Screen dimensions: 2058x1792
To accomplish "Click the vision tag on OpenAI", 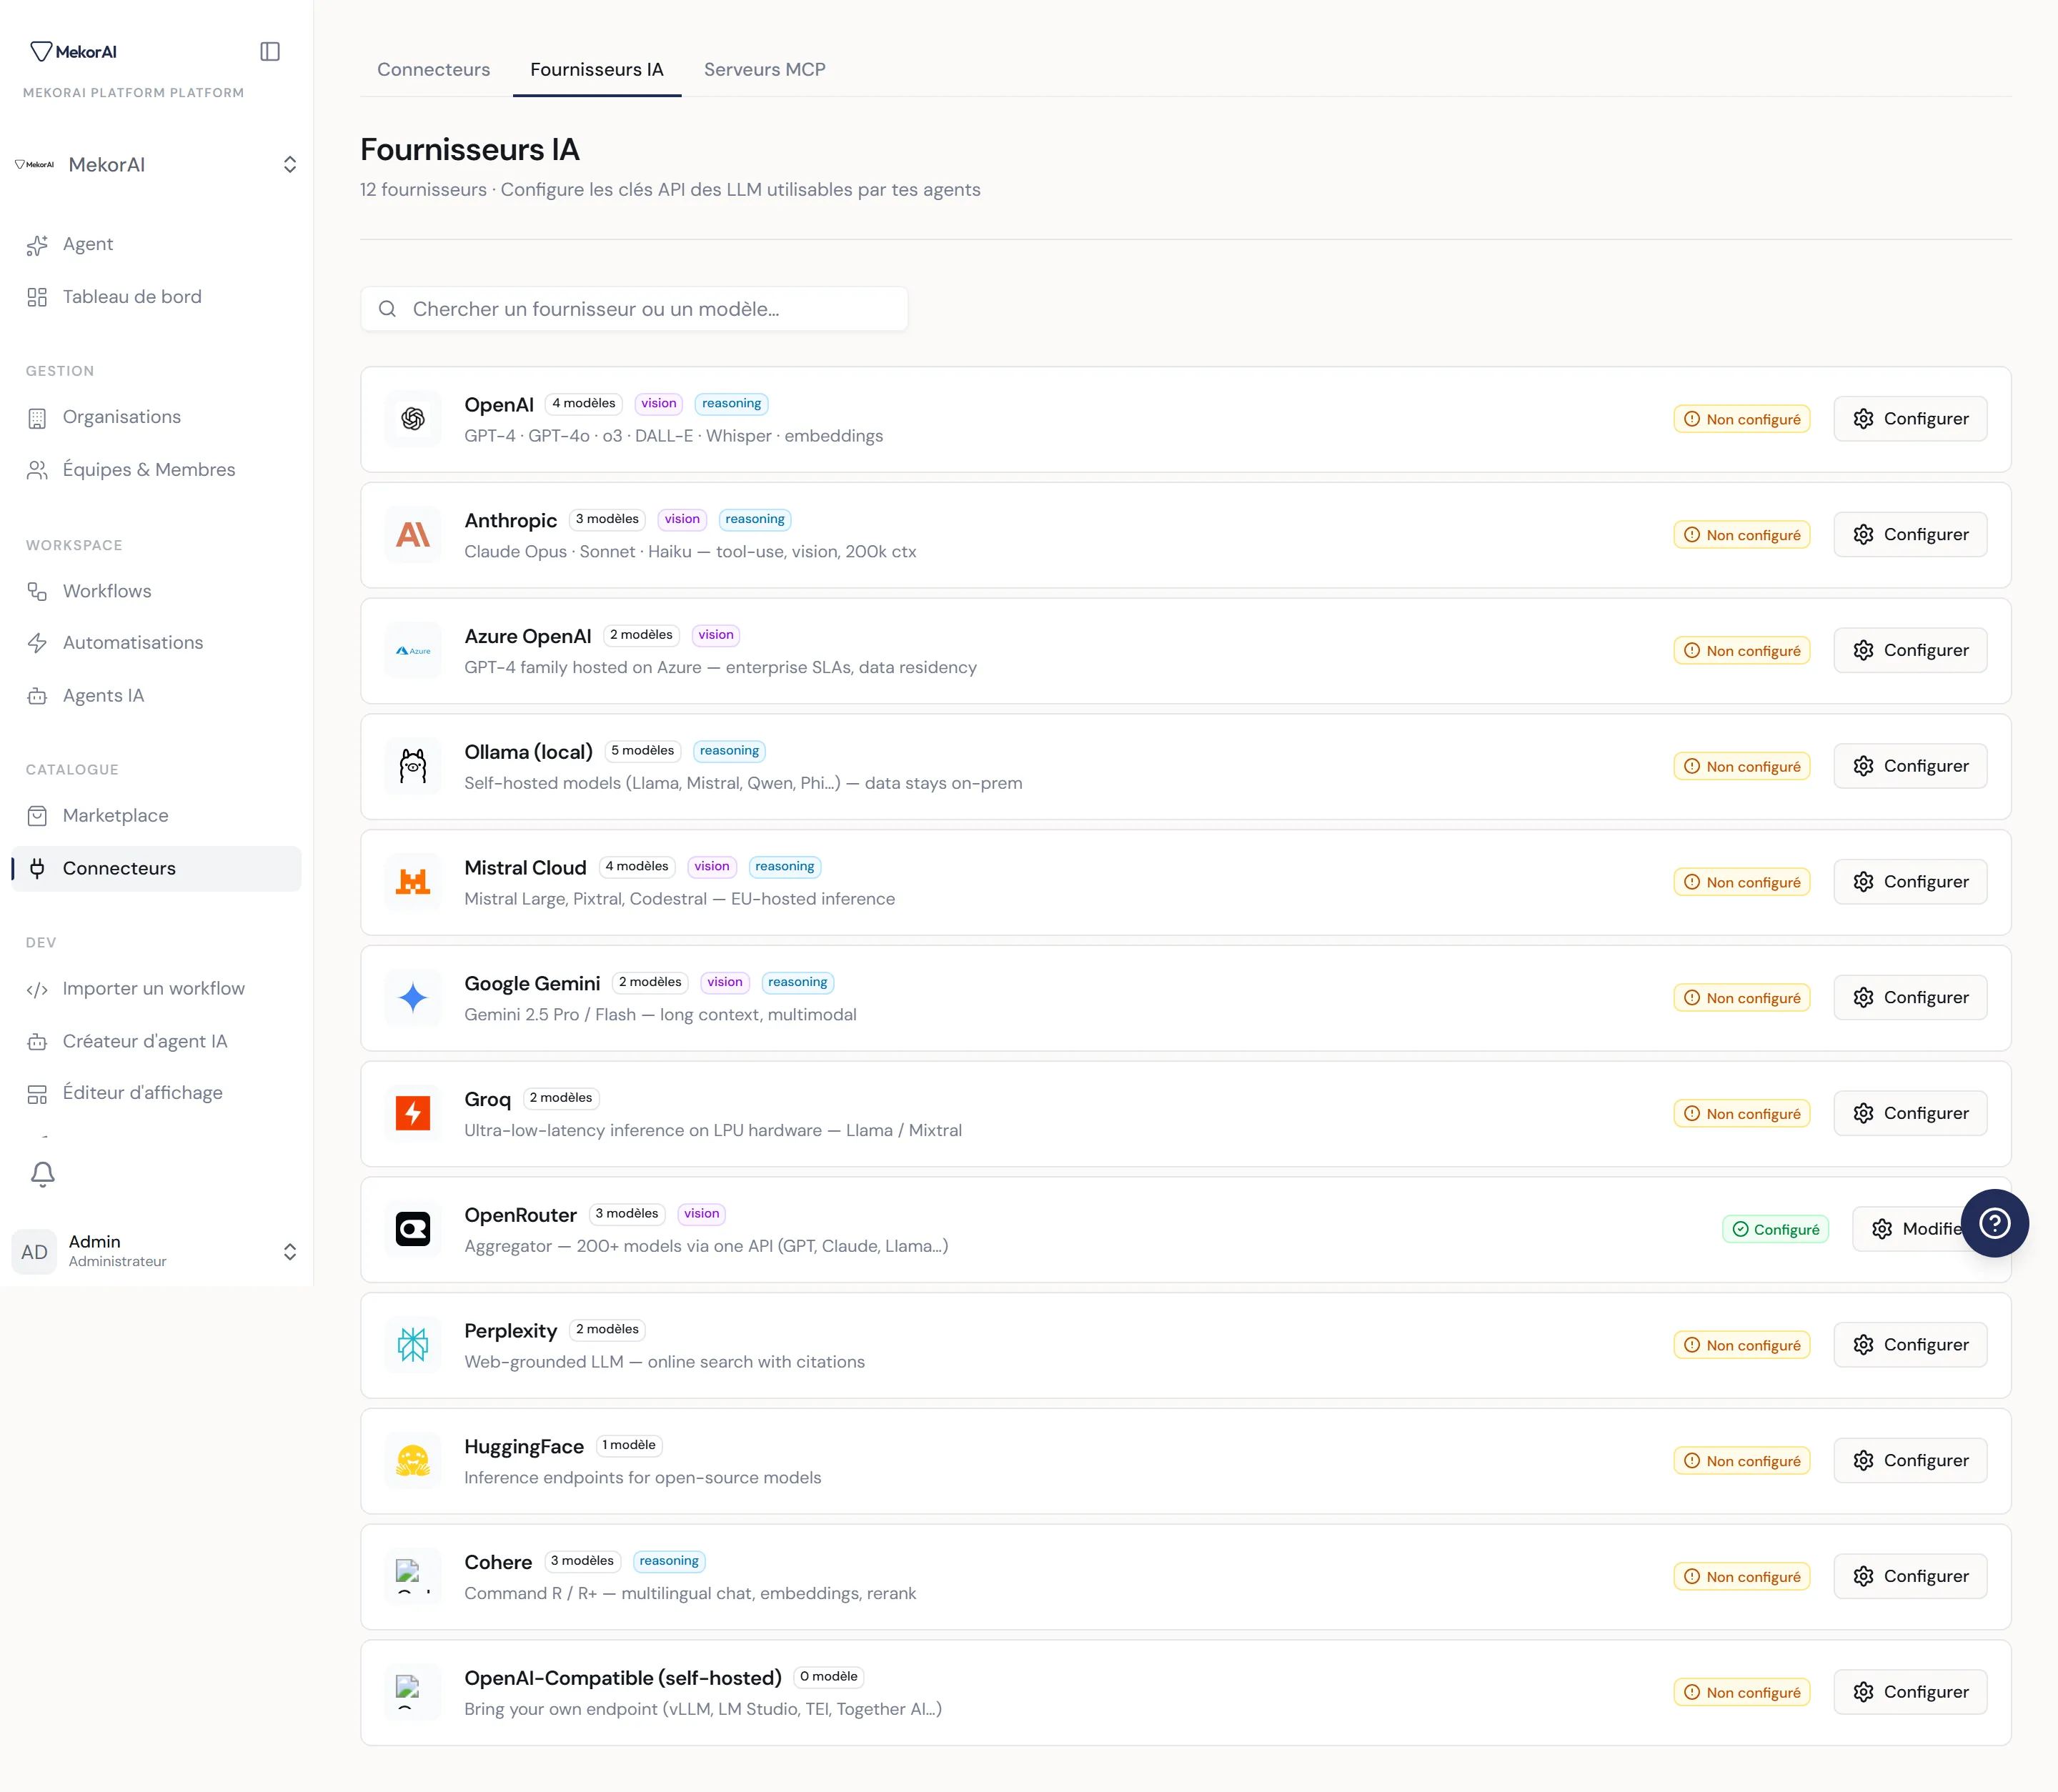I will point(659,404).
